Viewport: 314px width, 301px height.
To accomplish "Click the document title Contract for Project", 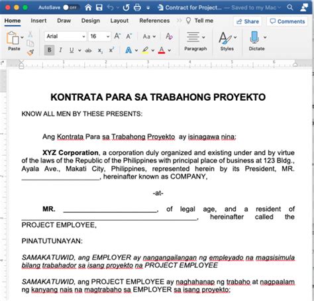I will [x=193, y=8].
